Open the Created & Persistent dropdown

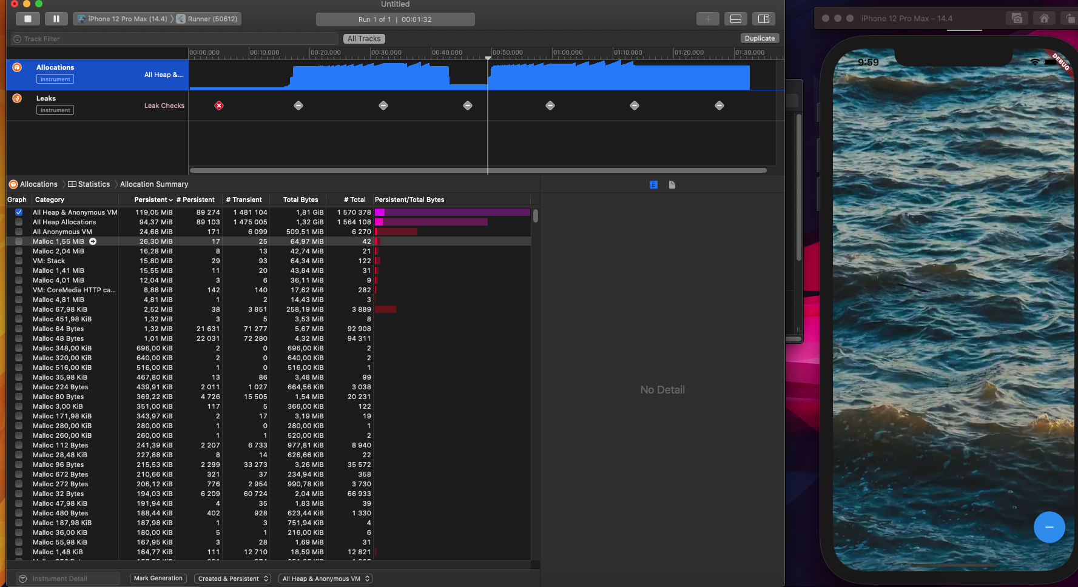[232, 578]
